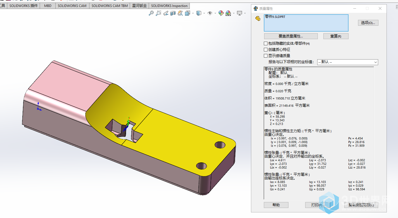Go back to the Previous View
Viewport: 398px width, 218px height.
[x=166, y=13]
